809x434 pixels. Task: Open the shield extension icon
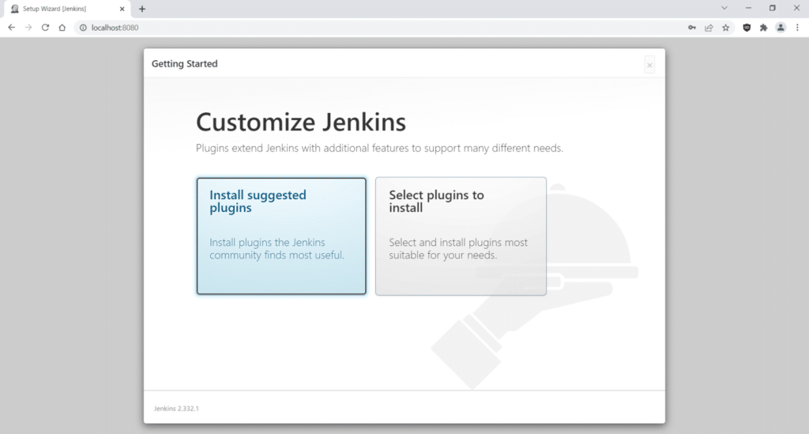click(747, 28)
